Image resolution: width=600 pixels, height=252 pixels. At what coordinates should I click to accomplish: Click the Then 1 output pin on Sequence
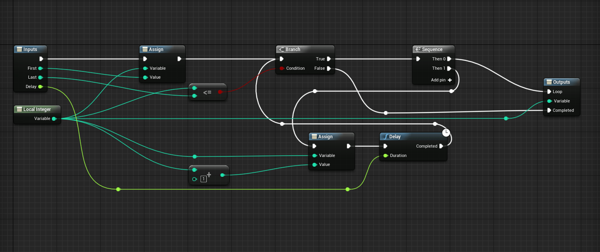point(449,68)
